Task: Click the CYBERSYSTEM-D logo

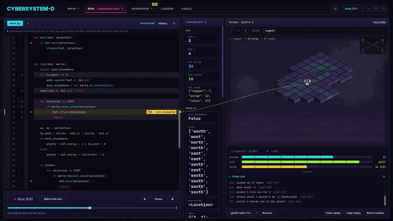Action: 31,9
